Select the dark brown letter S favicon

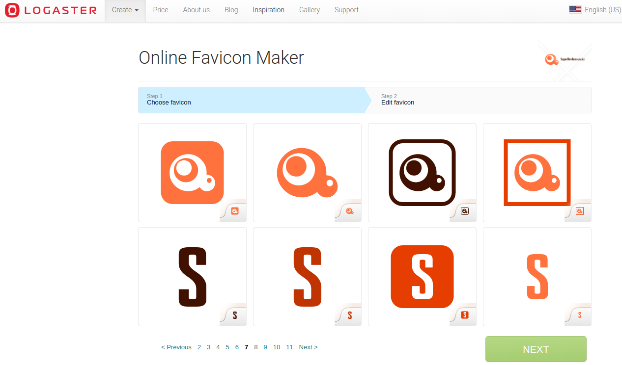coord(192,276)
